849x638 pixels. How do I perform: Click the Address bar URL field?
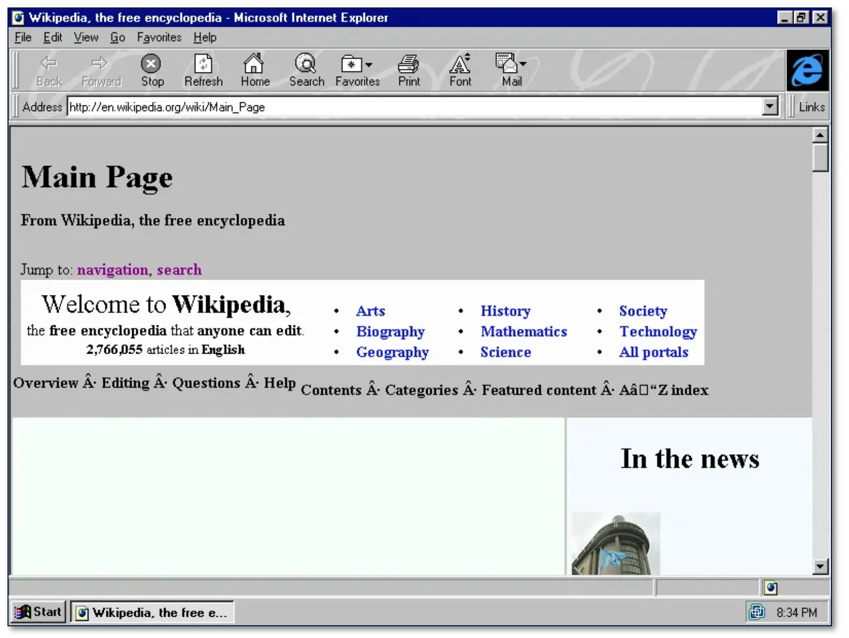click(x=414, y=107)
